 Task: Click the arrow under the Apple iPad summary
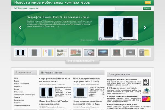click(x=140, y=94)
